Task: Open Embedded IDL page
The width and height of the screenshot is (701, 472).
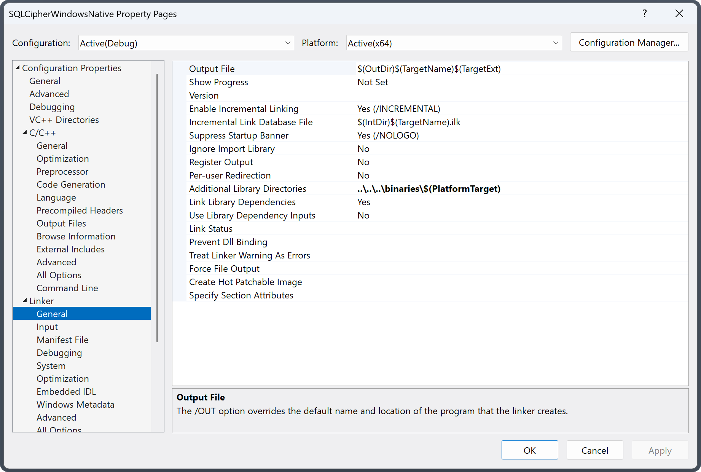Action: click(66, 392)
